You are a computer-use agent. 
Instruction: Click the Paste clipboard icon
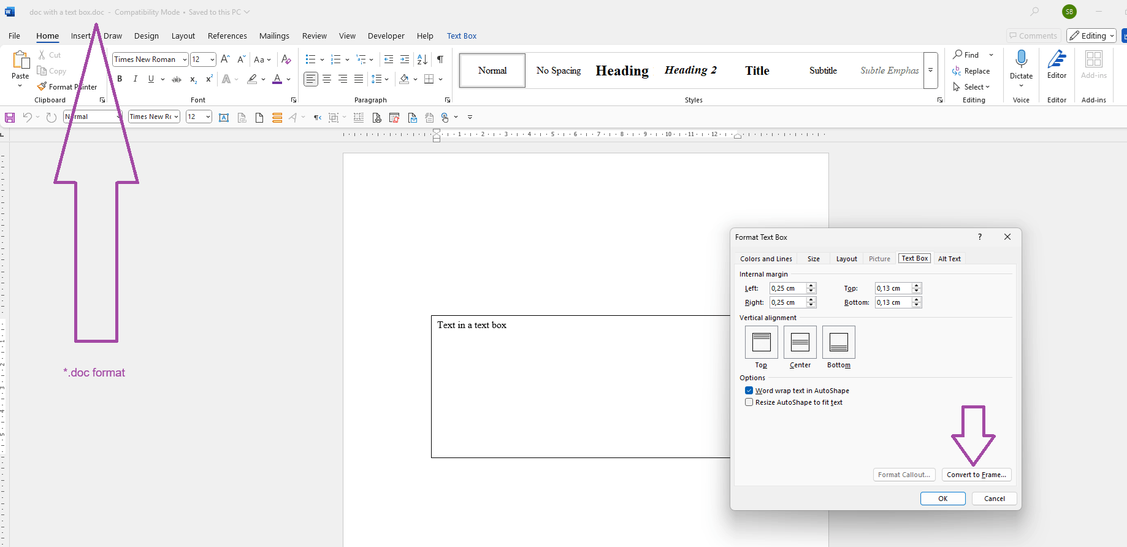click(x=20, y=60)
